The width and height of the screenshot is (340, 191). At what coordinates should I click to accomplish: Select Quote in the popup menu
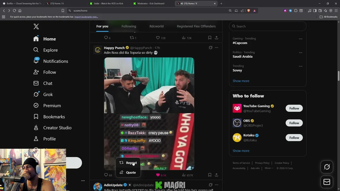[128, 172]
